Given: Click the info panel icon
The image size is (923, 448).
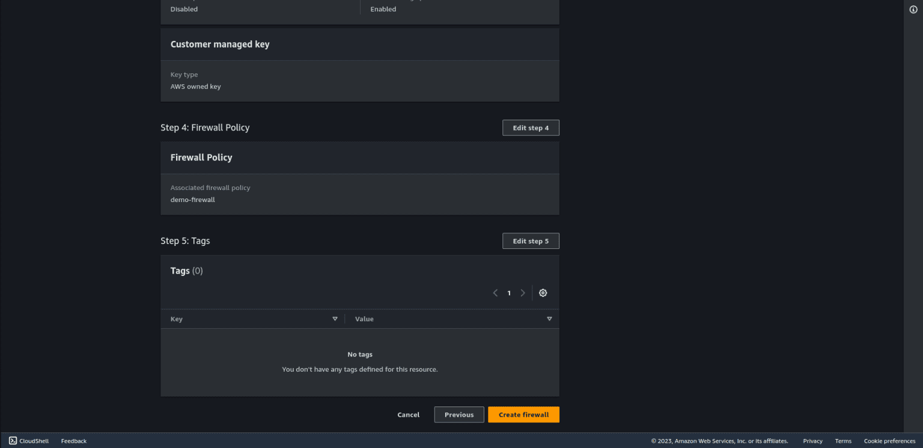Looking at the screenshot, I should [913, 10].
